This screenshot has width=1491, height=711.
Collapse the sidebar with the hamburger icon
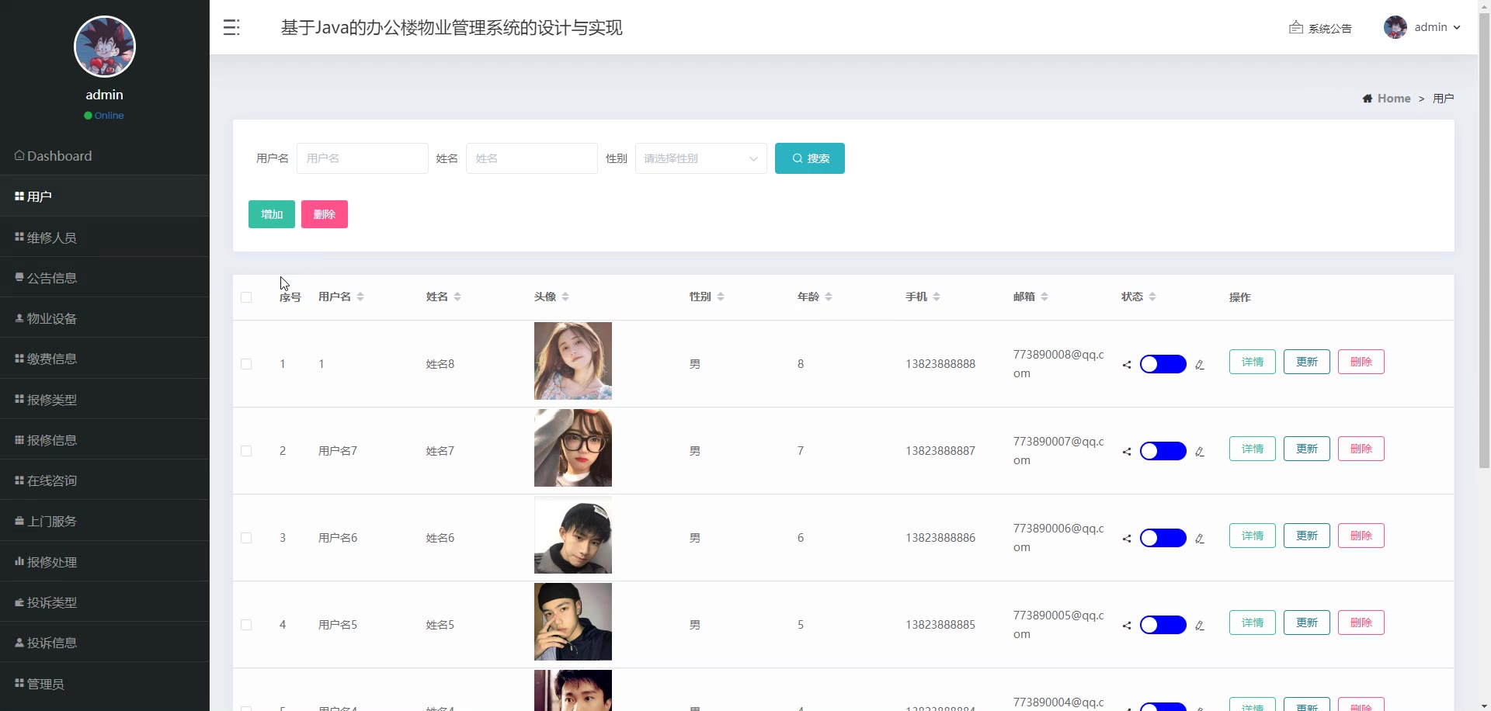(x=231, y=28)
